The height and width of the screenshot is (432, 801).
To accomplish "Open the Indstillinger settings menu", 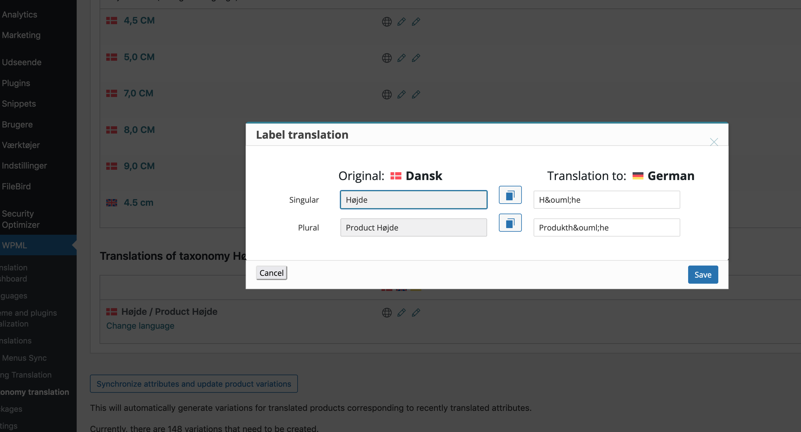I will pyautogui.click(x=24, y=166).
